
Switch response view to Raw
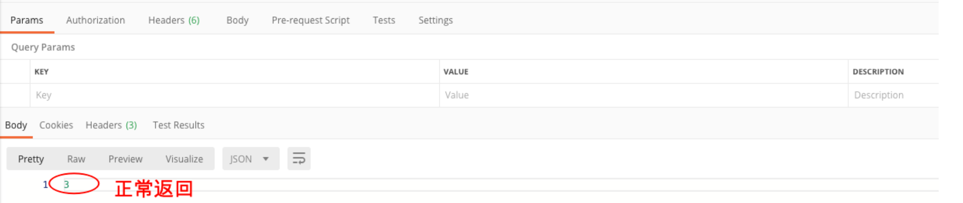point(76,159)
